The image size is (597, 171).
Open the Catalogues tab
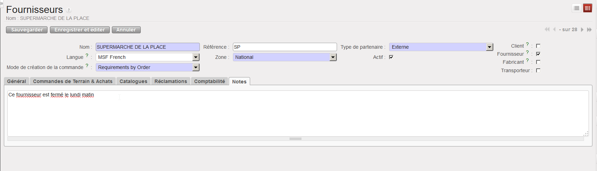pyautogui.click(x=133, y=81)
